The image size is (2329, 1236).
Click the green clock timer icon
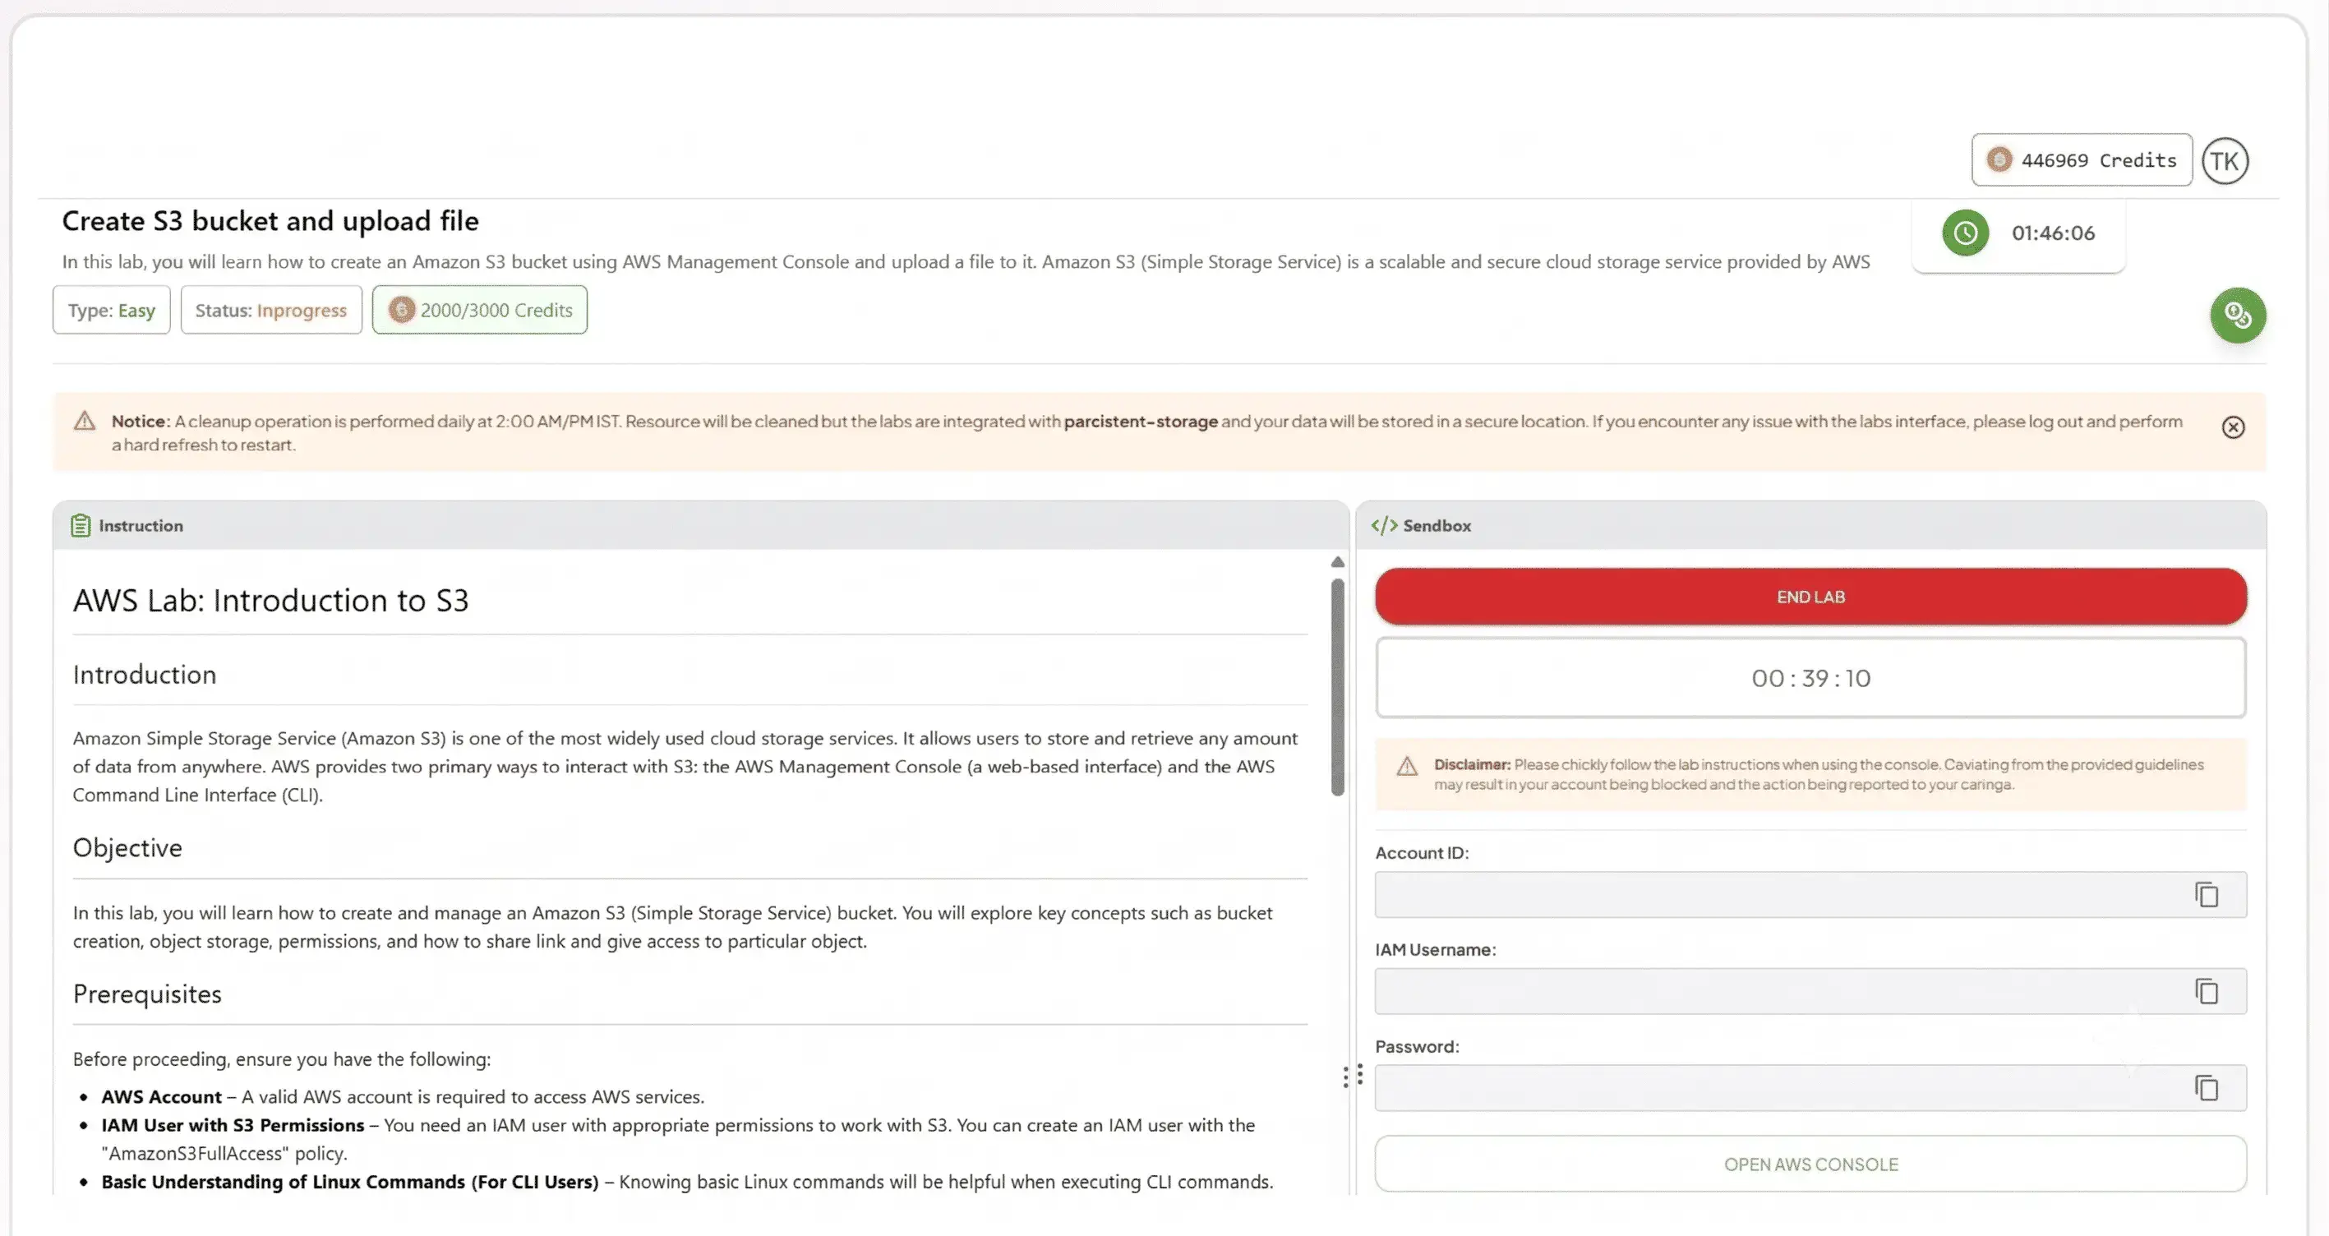[1965, 233]
